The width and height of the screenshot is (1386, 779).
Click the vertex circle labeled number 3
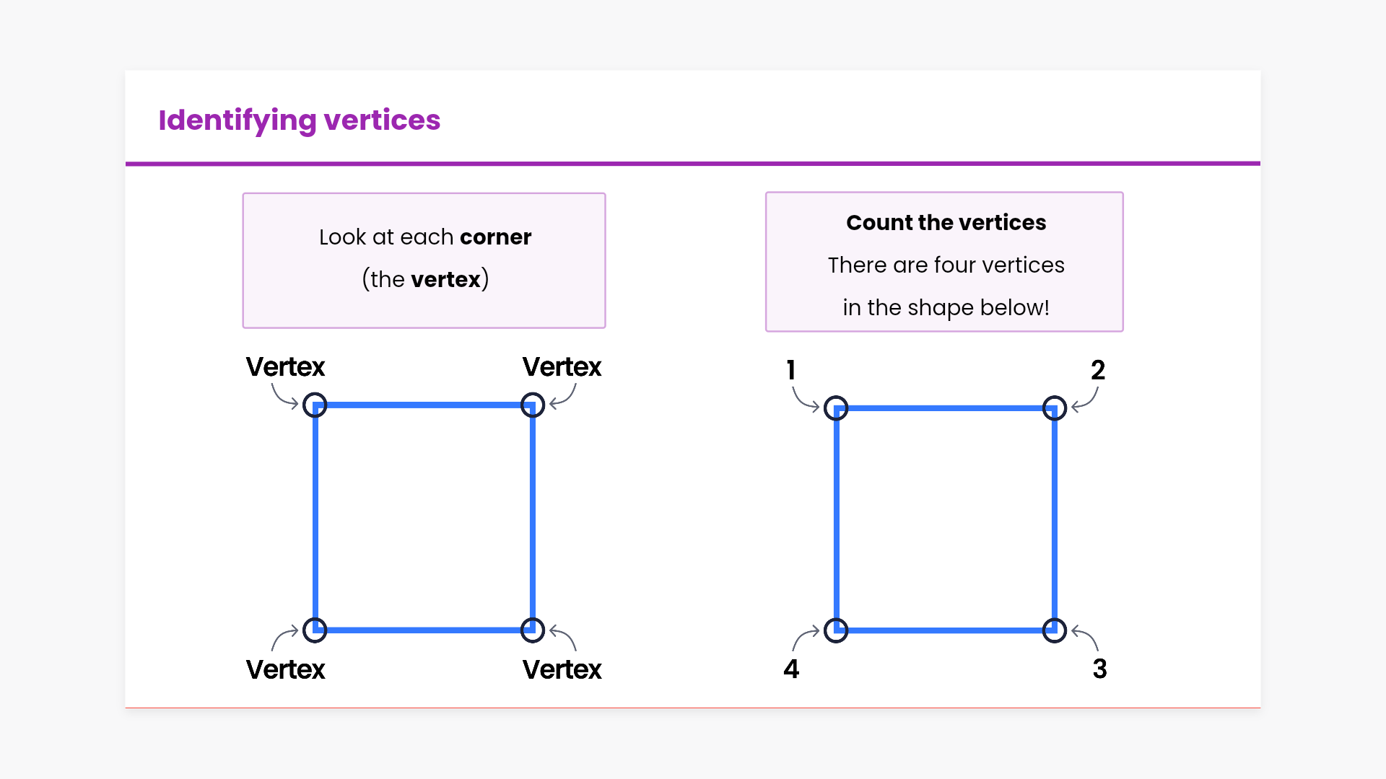[1055, 630]
